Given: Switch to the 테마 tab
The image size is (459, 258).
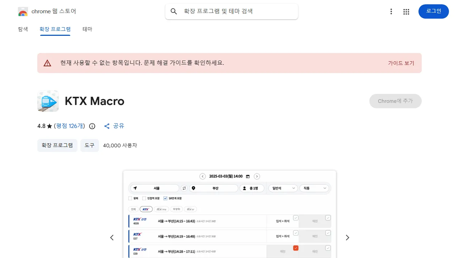Looking at the screenshot, I should 87,29.
